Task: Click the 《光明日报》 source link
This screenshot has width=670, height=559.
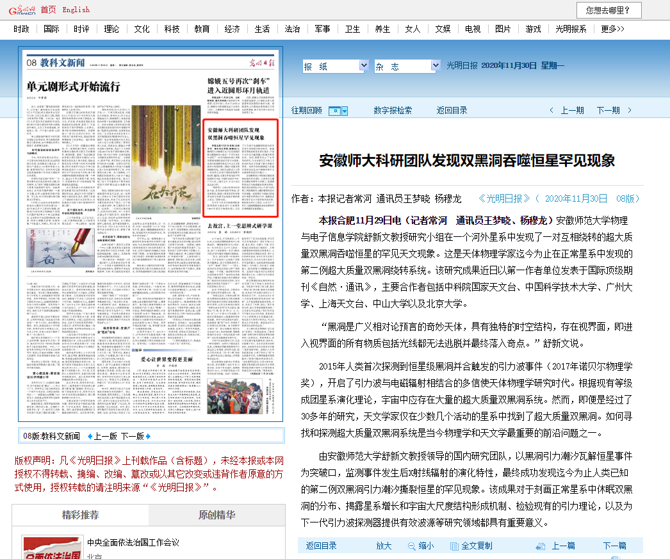Action: (x=504, y=198)
